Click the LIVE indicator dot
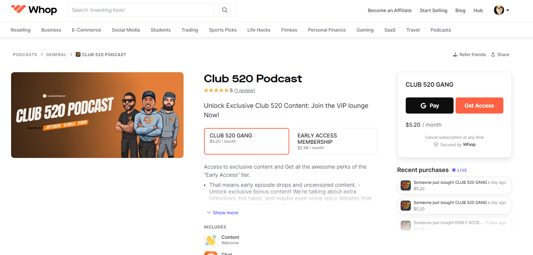 coord(454,170)
